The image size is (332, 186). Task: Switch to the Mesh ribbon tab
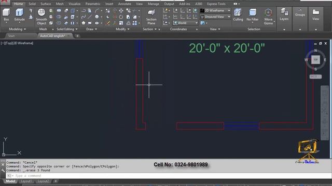[x=60, y=4]
